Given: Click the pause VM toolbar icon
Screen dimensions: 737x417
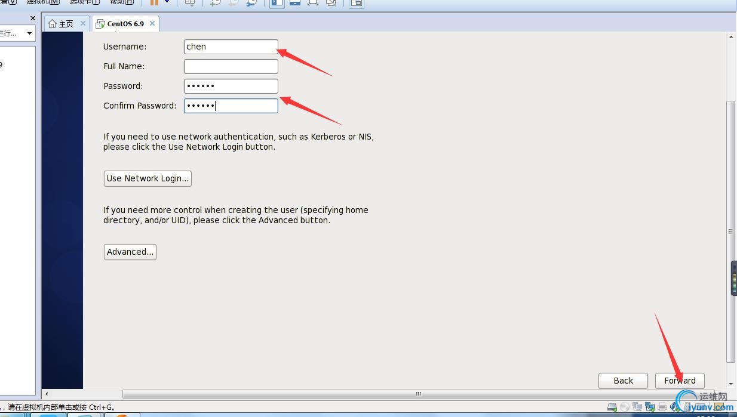Looking at the screenshot, I should [154, 2].
